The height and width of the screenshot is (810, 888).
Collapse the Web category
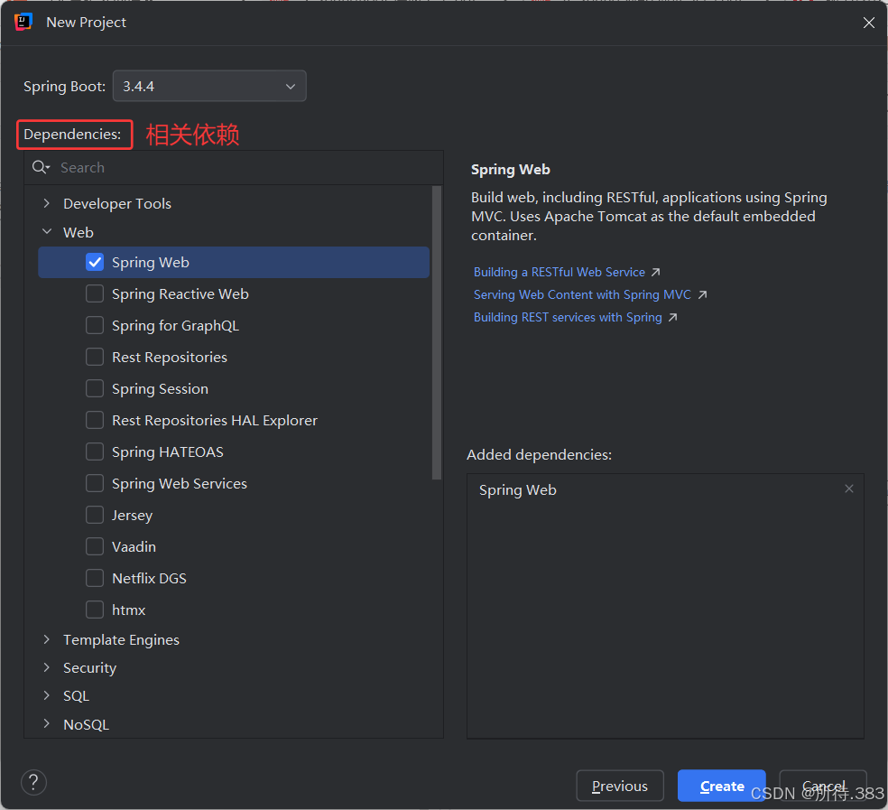click(46, 232)
